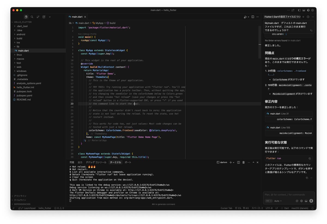Open the Auto model selection dropdown
The image size is (327, 224).
[x=278, y=201]
